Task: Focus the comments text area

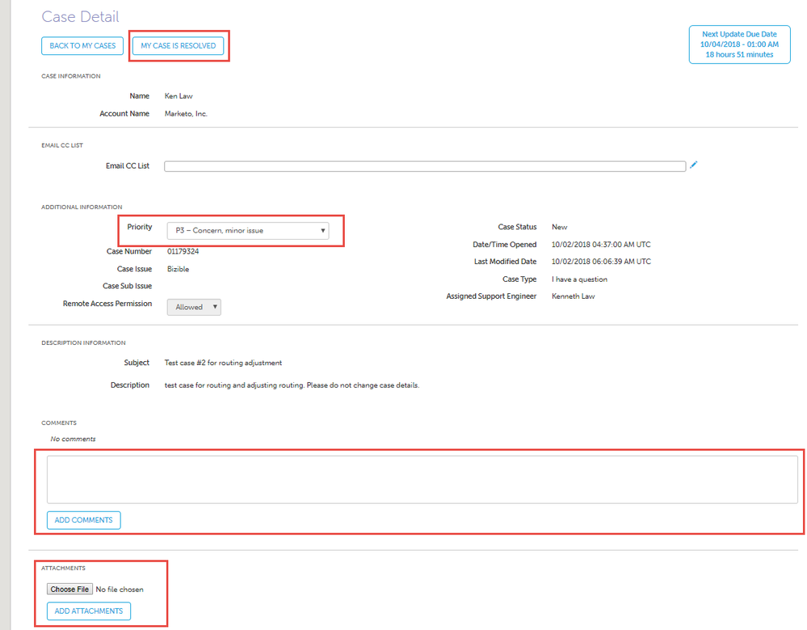Action: (x=422, y=479)
